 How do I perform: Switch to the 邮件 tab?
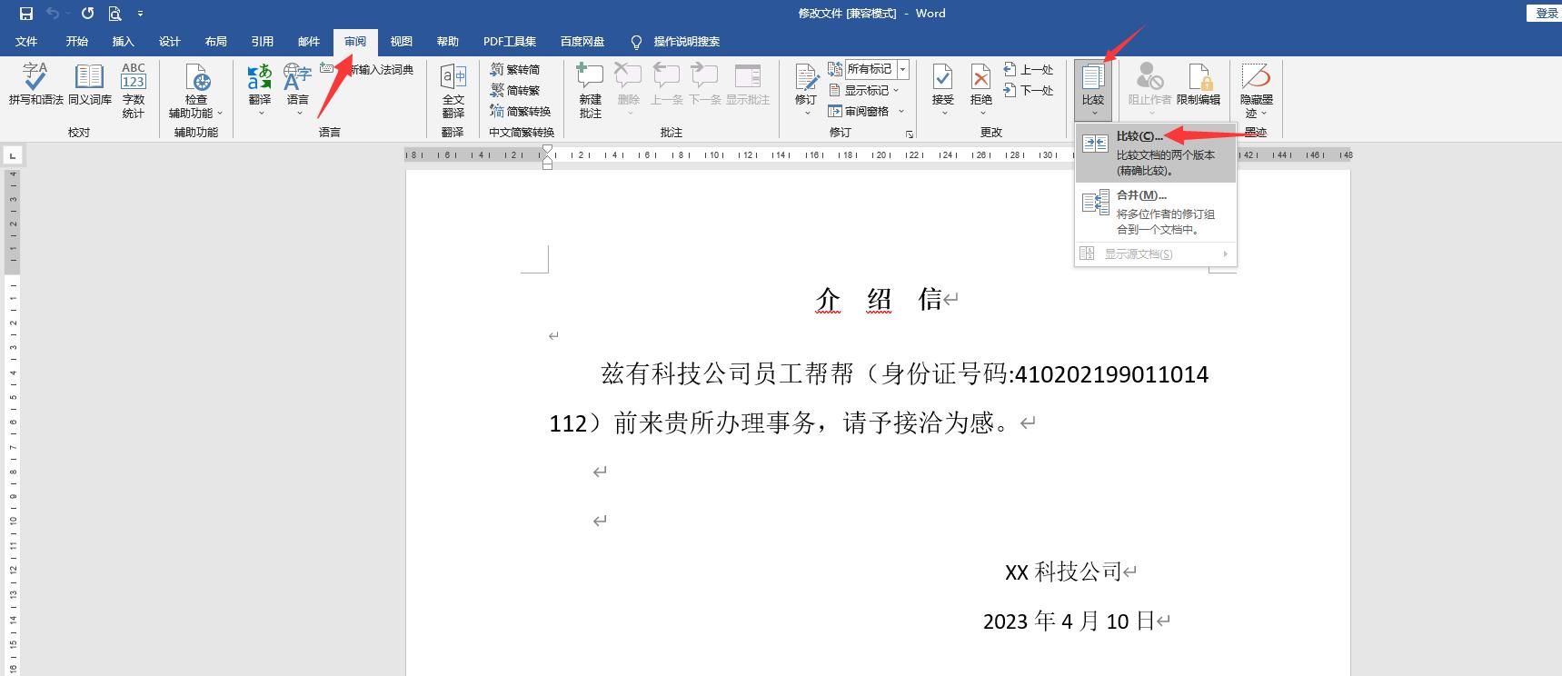point(309,41)
